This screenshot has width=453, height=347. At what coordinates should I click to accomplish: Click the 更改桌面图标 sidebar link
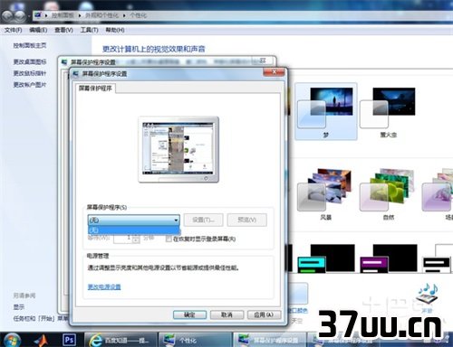(30, 61)
